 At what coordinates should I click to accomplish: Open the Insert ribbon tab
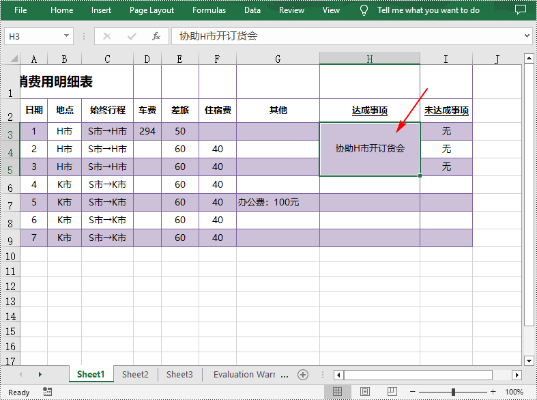pos(101,10)
